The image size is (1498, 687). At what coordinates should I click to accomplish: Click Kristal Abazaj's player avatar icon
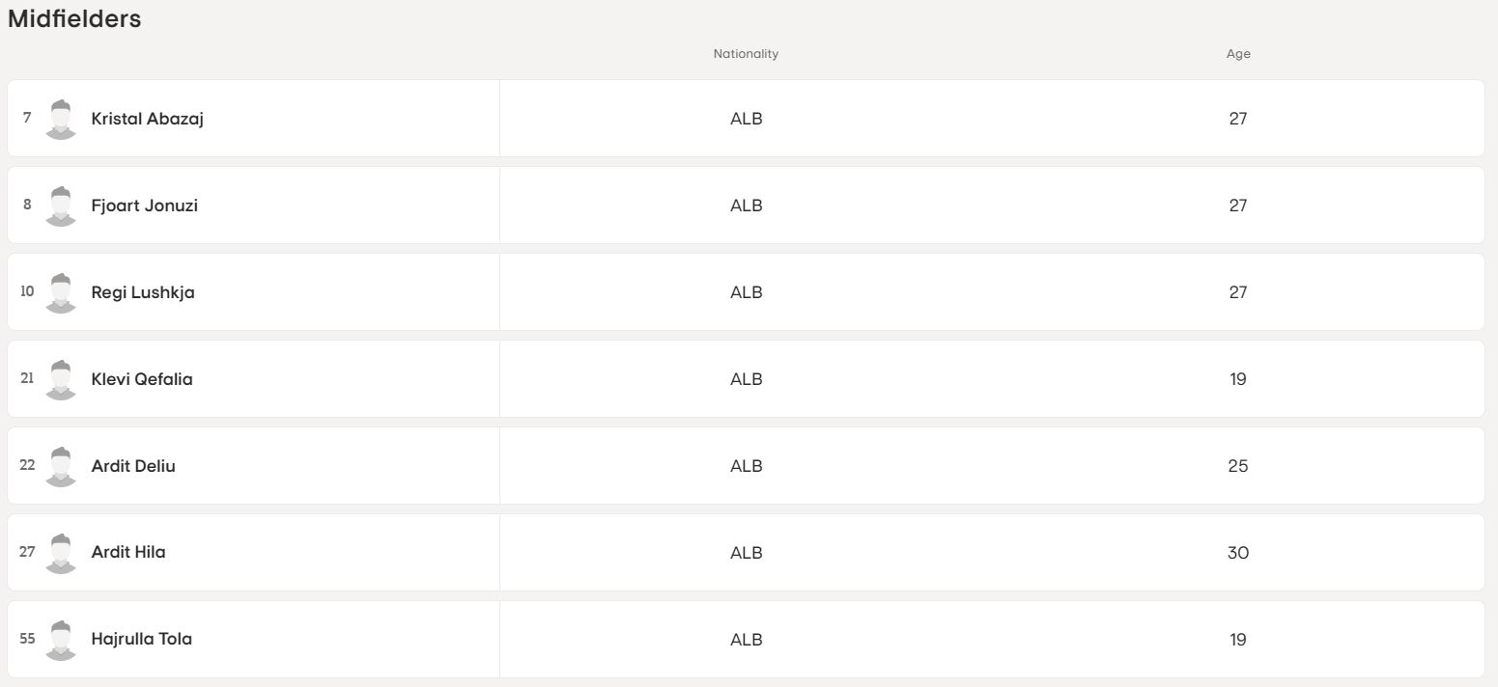click(61, 119)
